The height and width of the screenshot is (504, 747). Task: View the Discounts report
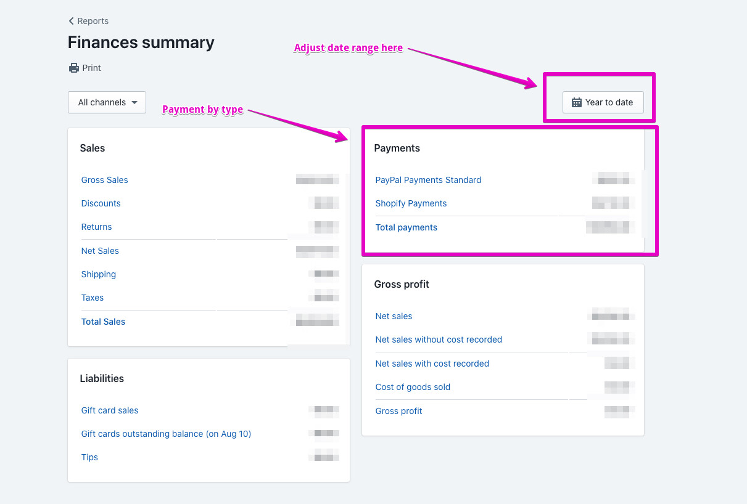click(101, 203)
